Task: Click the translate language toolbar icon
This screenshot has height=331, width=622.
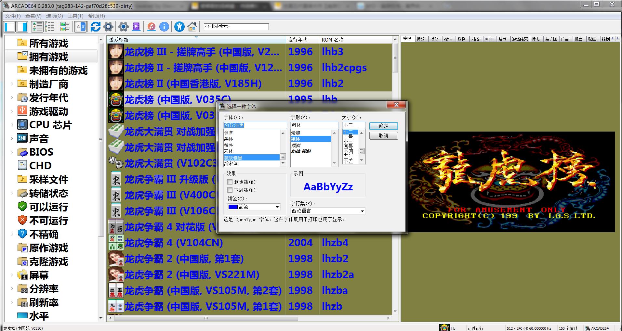Action: 80,27
